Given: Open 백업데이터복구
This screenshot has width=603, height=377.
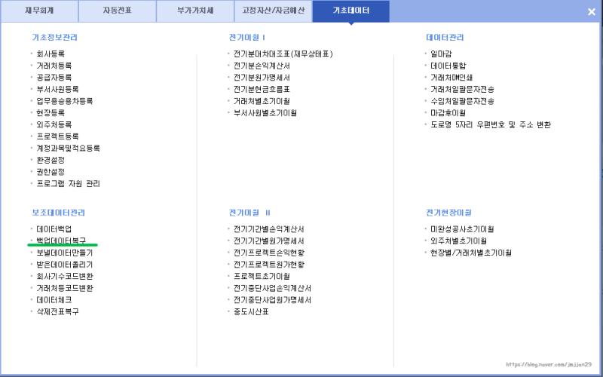Looking at the screenshot, I should (x=61, y=241).
